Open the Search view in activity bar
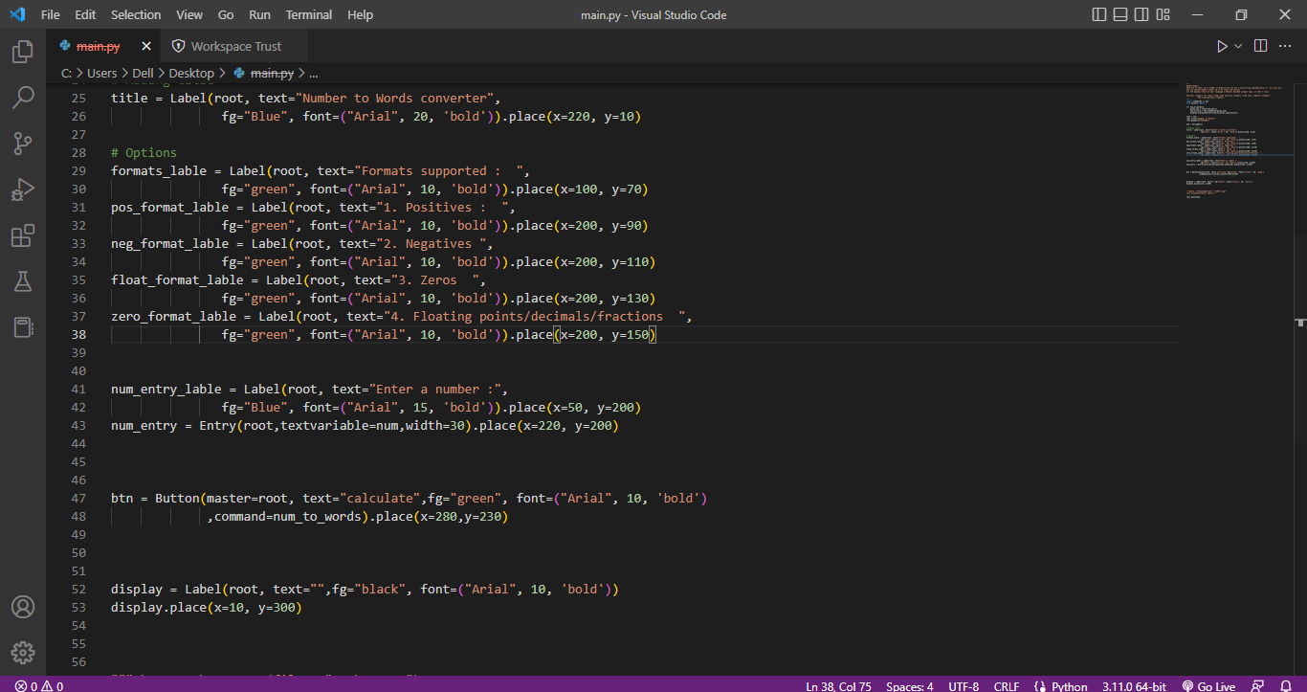Image resolution: width=1307 pixels, height=692 pixels. tap(23, 98)
